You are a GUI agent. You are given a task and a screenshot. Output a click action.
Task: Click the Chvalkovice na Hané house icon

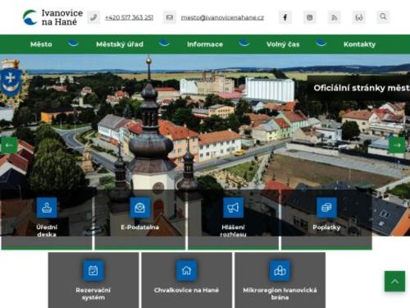186,271
